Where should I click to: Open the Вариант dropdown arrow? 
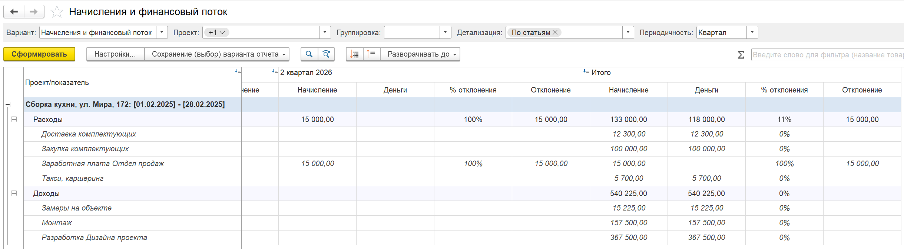[x=162, y=32]
